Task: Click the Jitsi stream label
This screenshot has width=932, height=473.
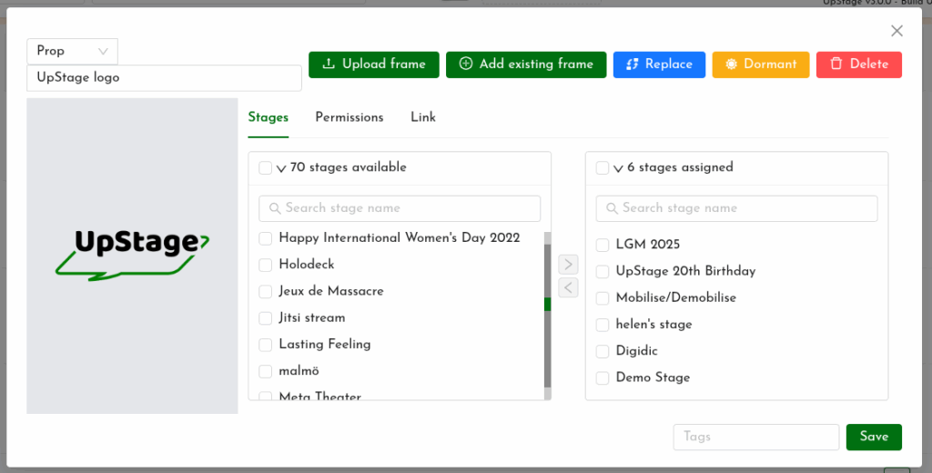Action: click(312, 317)
